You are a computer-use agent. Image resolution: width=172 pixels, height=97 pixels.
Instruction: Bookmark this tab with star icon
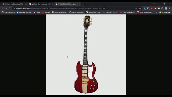pos(140,8)
